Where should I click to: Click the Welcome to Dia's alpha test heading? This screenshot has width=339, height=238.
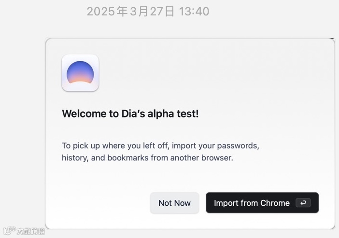click(130, 114)
